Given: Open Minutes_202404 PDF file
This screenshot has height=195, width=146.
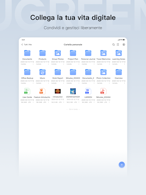Looking at the screenshot, I should tap(103, 91).
